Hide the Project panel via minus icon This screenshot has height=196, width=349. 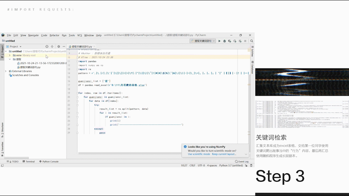(64, 46)
